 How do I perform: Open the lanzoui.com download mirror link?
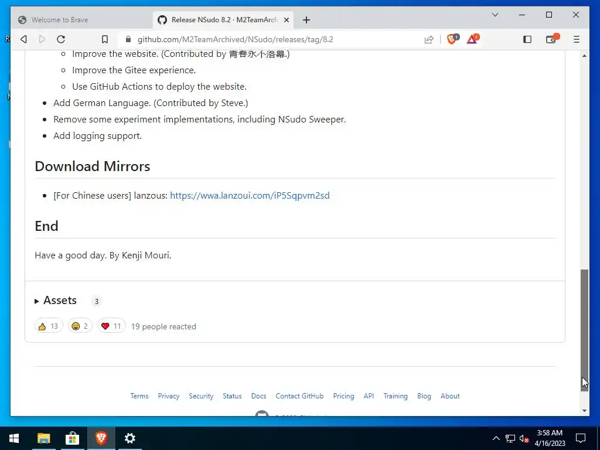[250, 196]
